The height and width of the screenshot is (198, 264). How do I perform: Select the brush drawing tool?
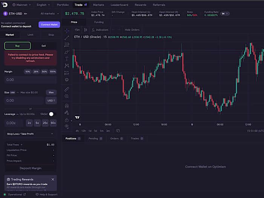click(67, 52)
